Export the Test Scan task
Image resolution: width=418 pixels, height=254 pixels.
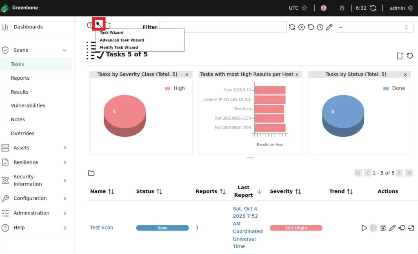[411, 228]
